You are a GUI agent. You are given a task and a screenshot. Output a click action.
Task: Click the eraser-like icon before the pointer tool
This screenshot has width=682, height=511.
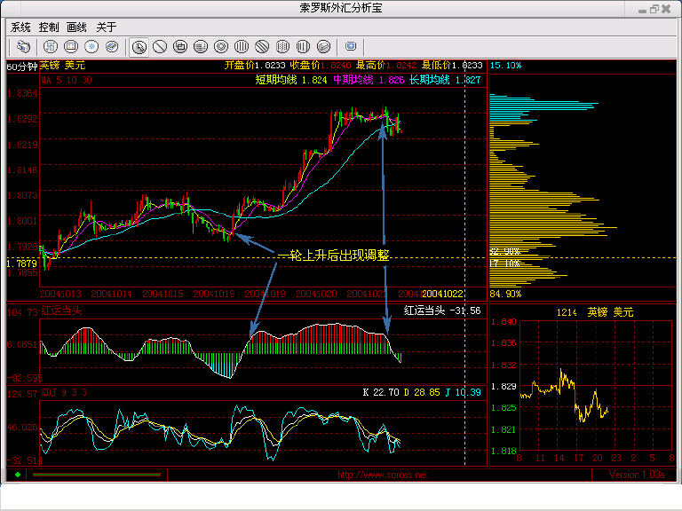[x=111, y=46]
